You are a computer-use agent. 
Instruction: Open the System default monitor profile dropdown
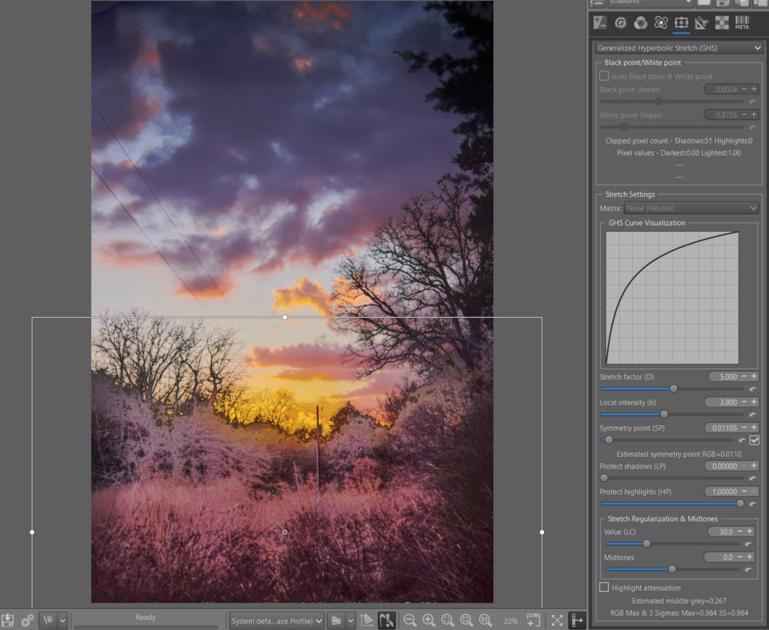[277, 620]
